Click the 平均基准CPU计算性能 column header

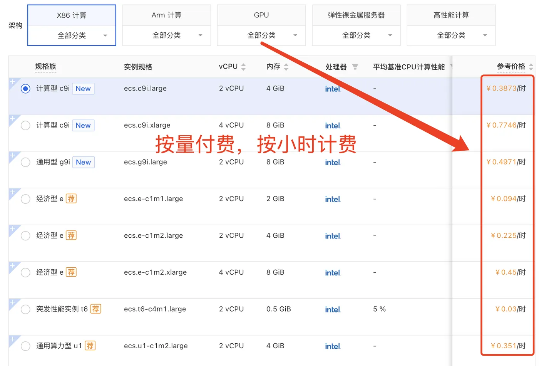(409, 67)
